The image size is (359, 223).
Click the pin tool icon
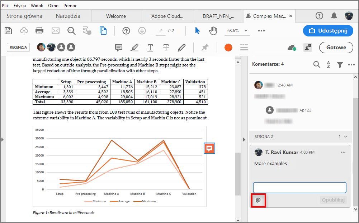205,48
